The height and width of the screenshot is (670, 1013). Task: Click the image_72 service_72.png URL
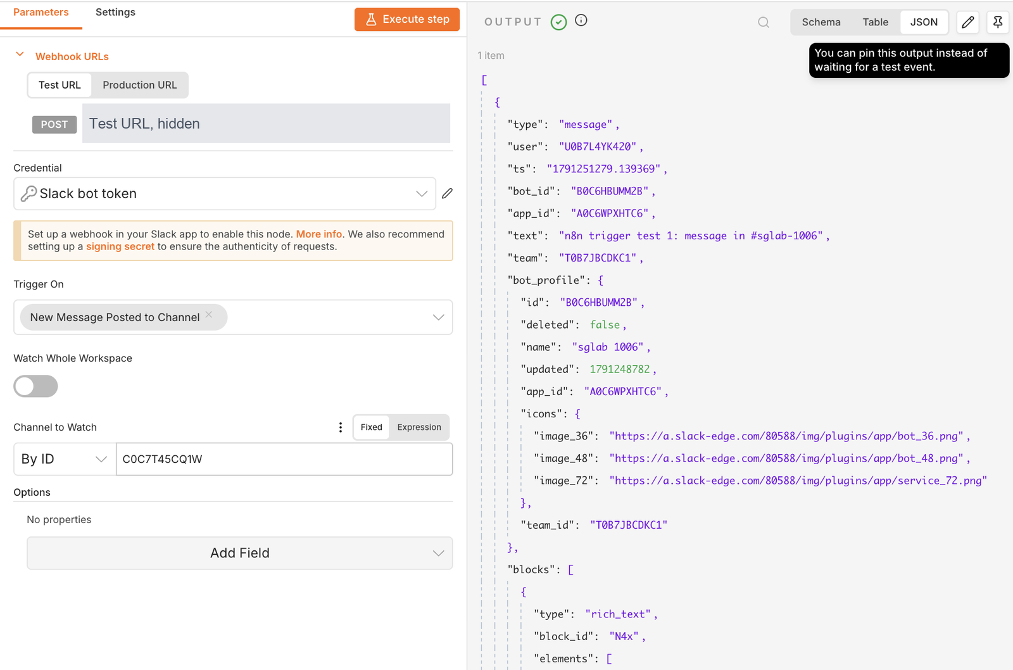click(798, 481)
